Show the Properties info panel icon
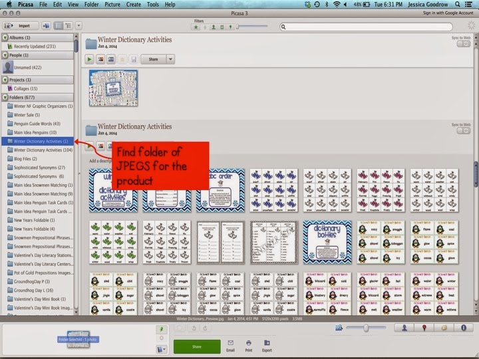The image size is (479, 359). pos(464,328)
